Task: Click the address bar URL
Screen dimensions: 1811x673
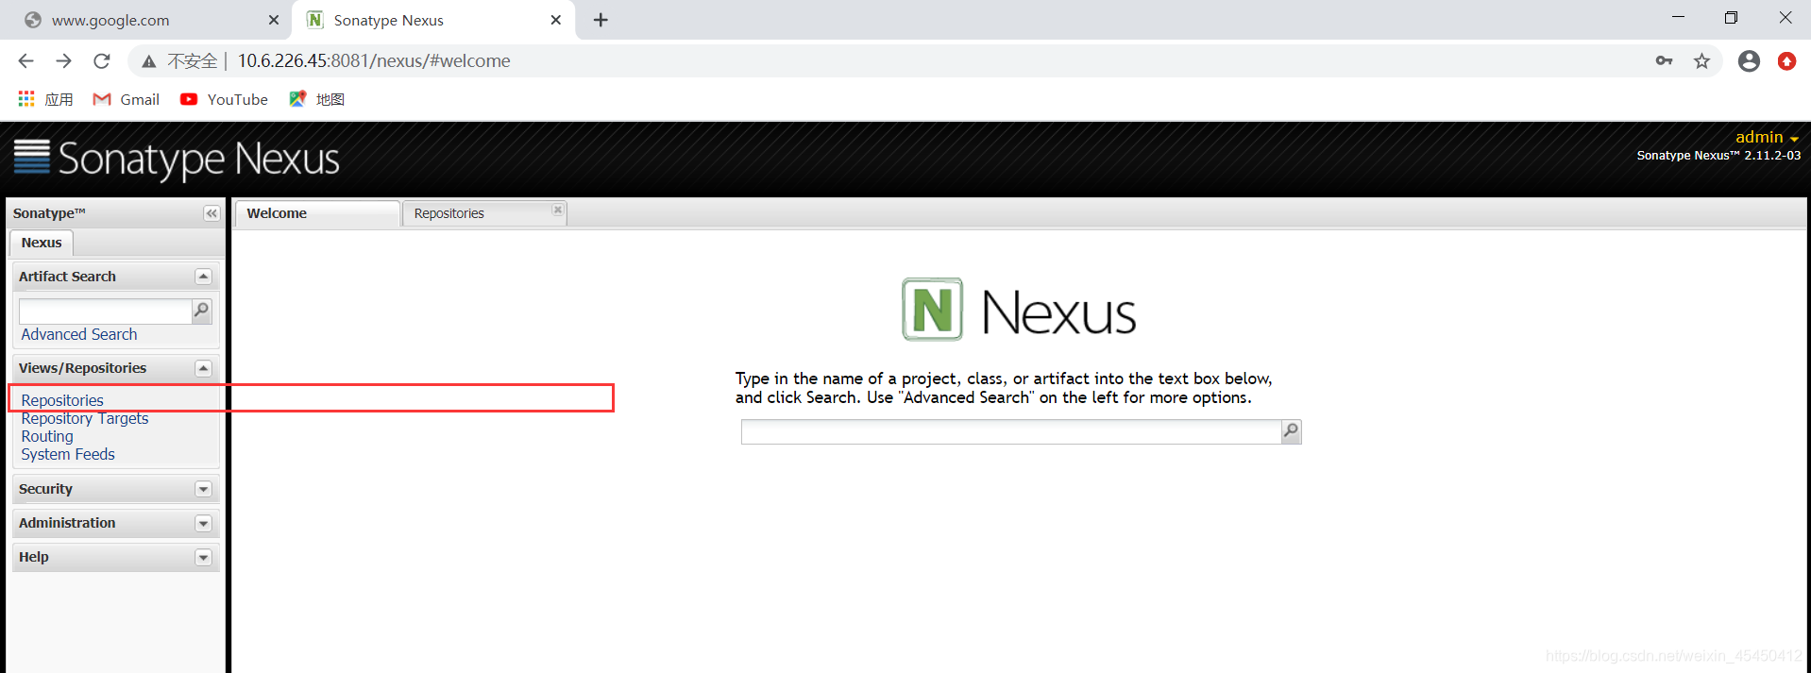Action: pos(374,61)
